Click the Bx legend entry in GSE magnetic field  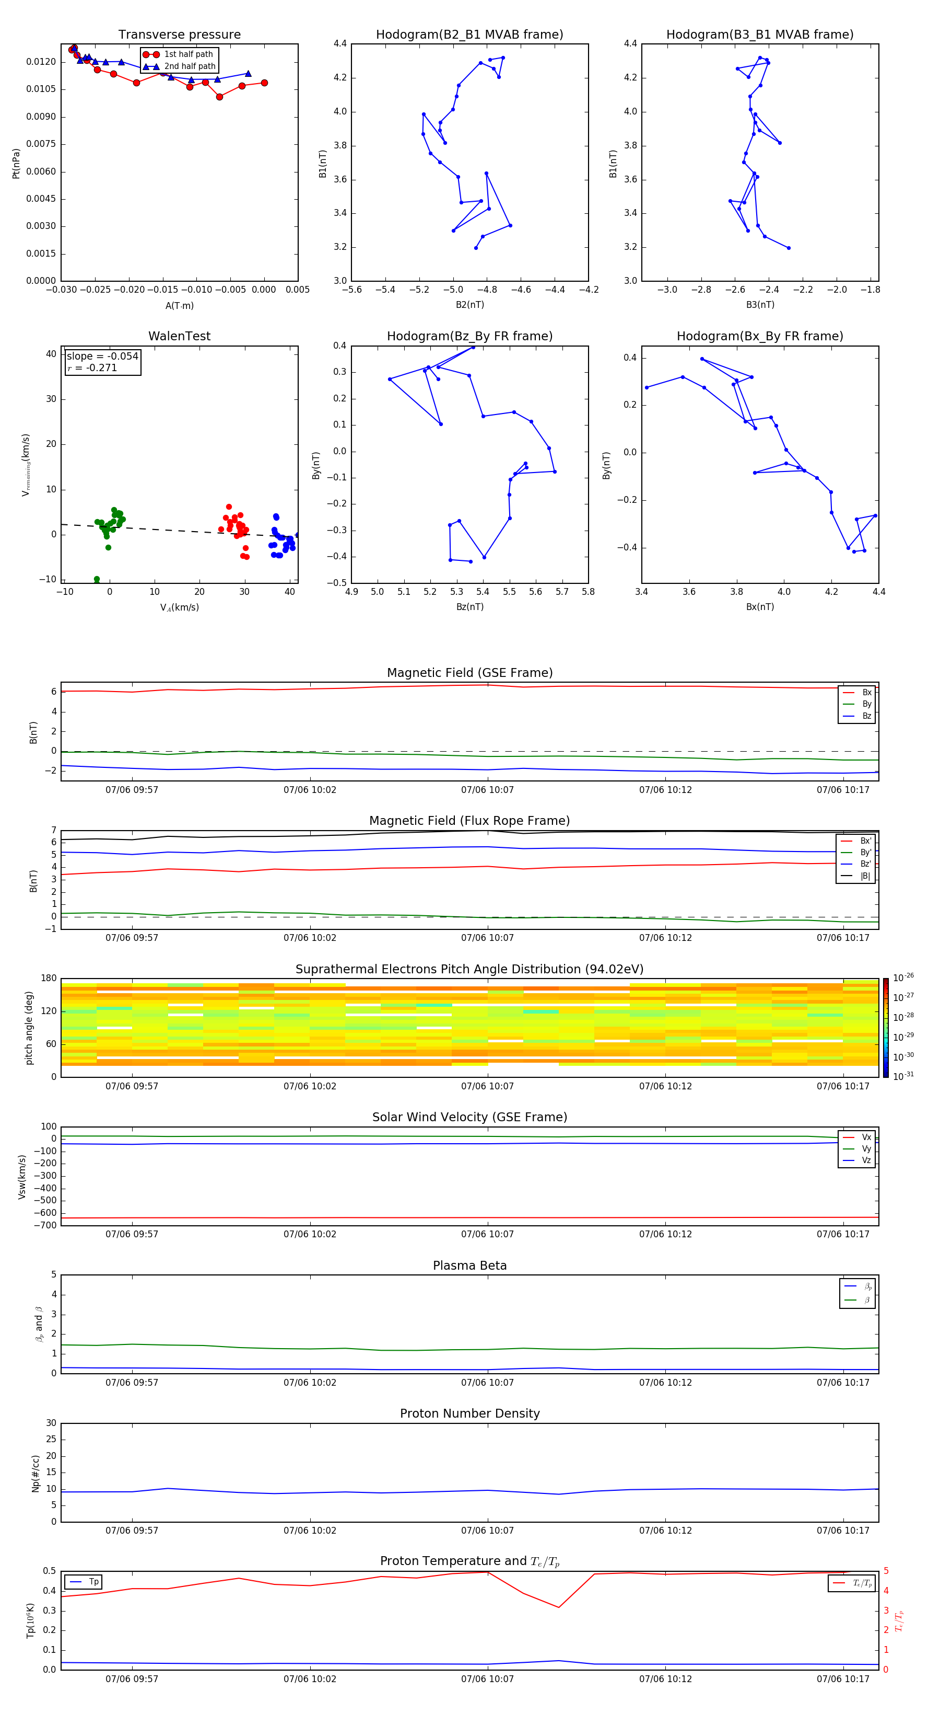click(857, 693)
